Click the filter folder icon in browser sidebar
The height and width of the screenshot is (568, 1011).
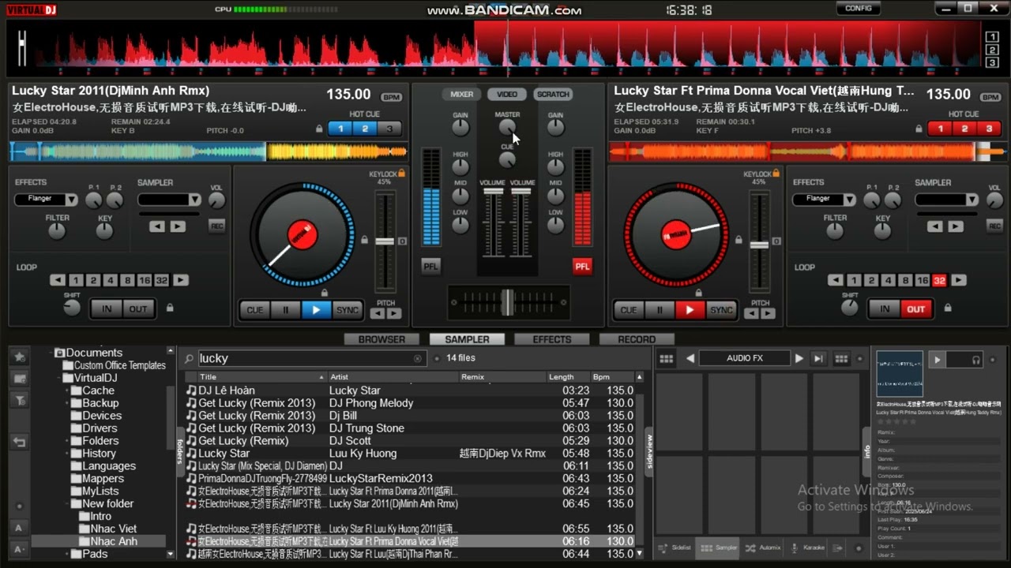tap(20, 400)
